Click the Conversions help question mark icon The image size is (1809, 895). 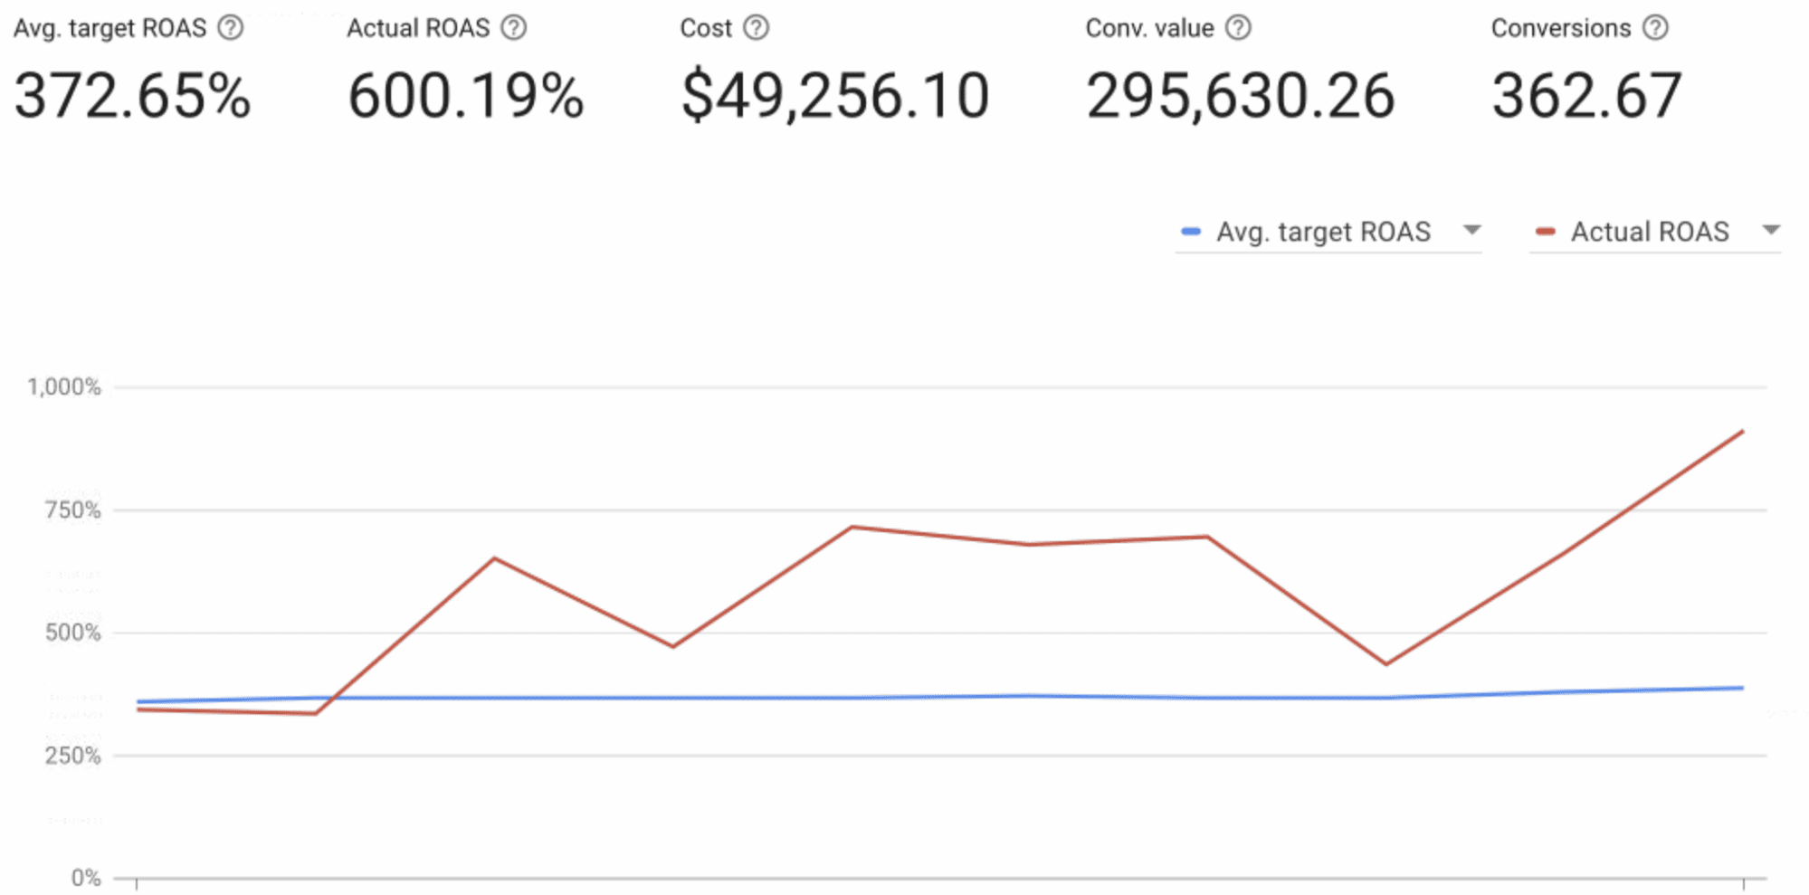pos(1655,28)
